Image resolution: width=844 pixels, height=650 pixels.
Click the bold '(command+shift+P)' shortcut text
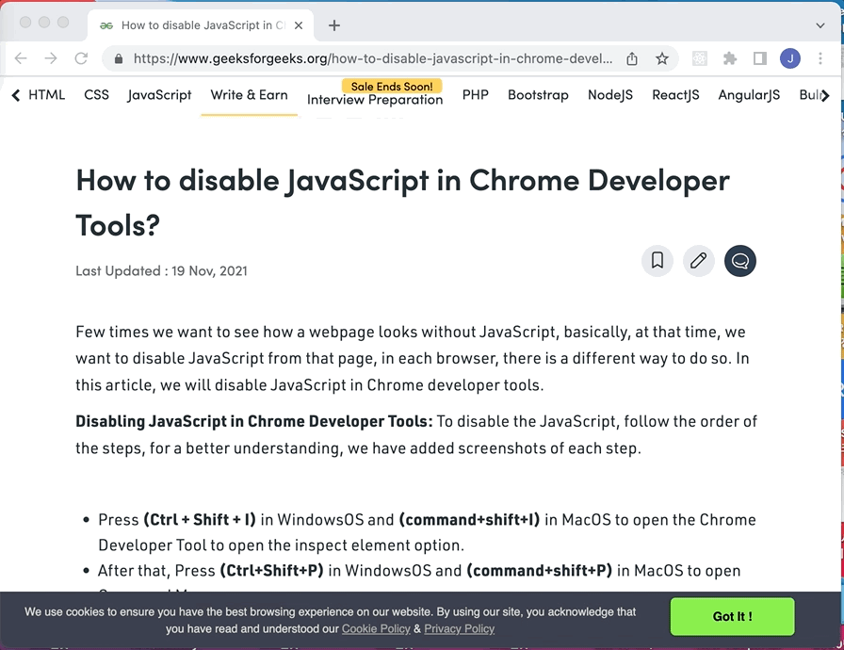coord(540,570)
